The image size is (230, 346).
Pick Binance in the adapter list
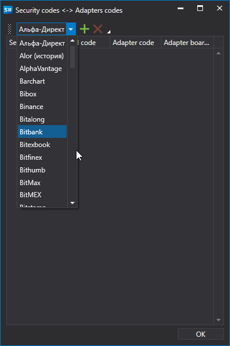pos(42,107)
